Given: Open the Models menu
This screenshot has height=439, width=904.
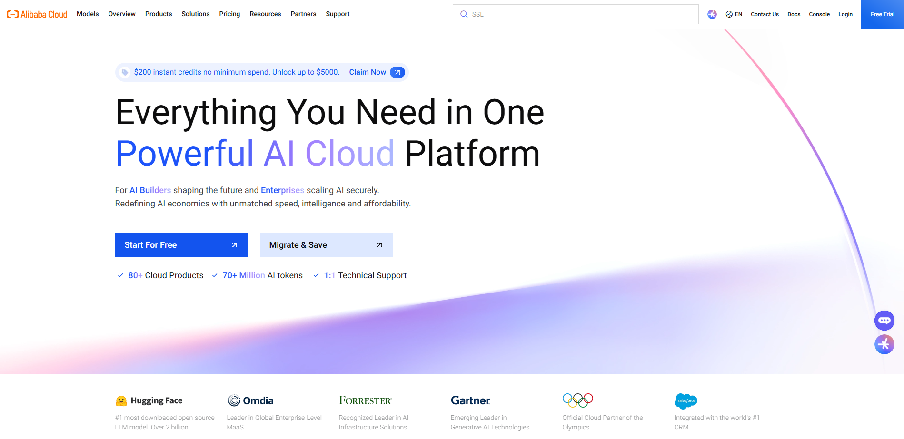Looking at the screenshot, I should (x=88, y=14).
